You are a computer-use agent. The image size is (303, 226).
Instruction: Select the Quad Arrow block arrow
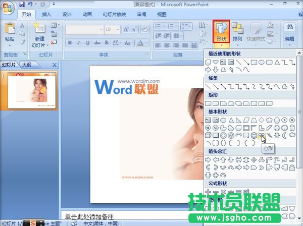(254, 159)
